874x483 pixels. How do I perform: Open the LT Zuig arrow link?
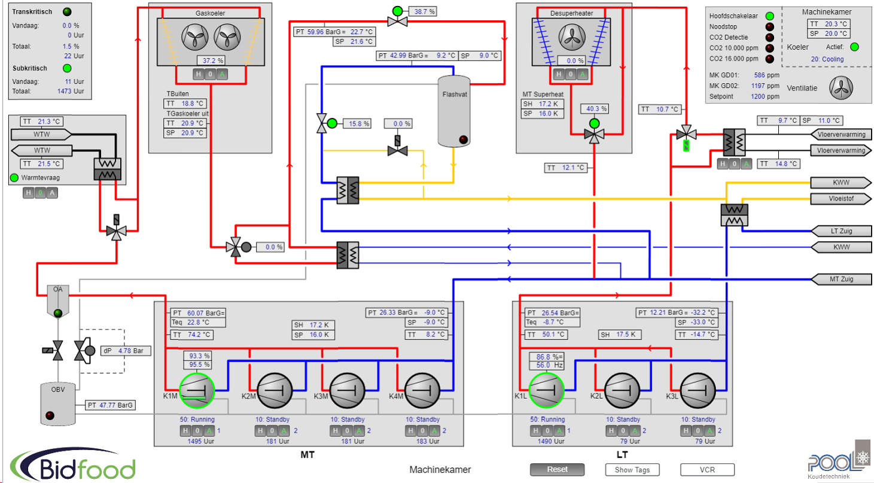[x=840, y=230]
